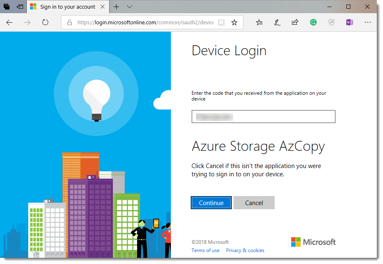This screenshot has height=264, width=383.
Task: Click the Azure Storage AzCopy text
Action: pyautogui.click(x=258, y=147)
